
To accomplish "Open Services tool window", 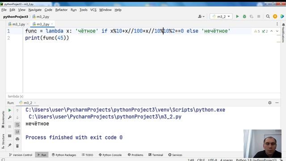I will 175,155.
